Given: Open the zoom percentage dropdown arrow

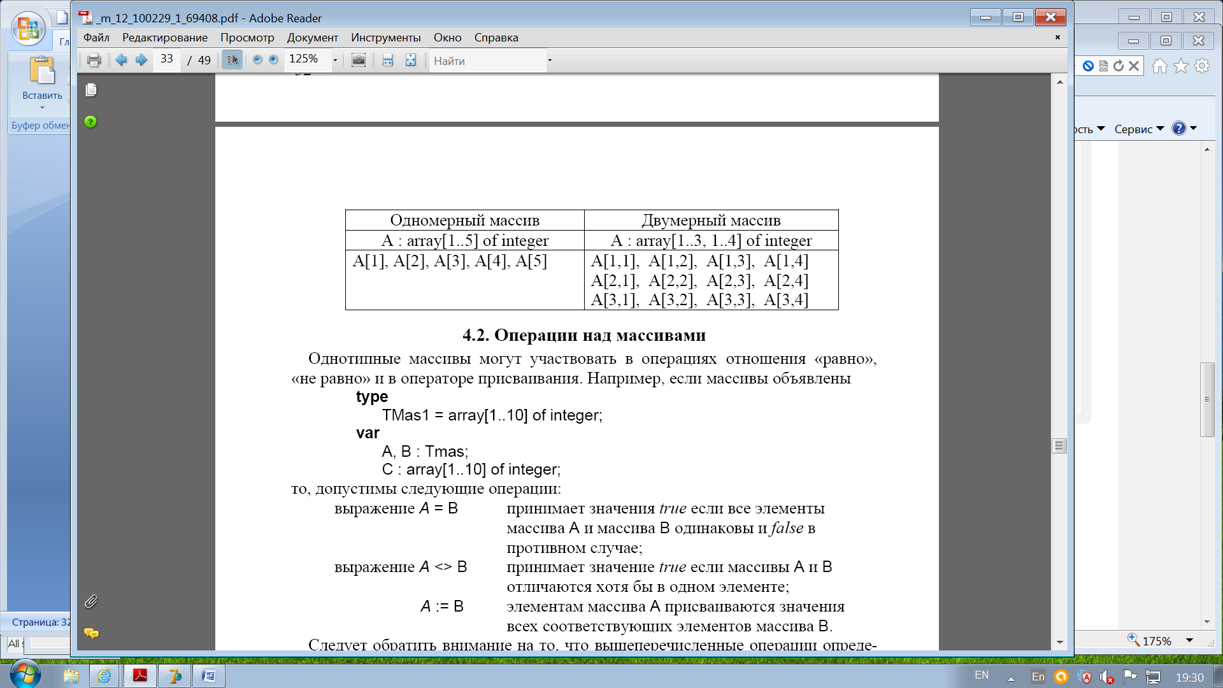Looking at the screenshot, I should pyautogui.click(x=335, y=61).
